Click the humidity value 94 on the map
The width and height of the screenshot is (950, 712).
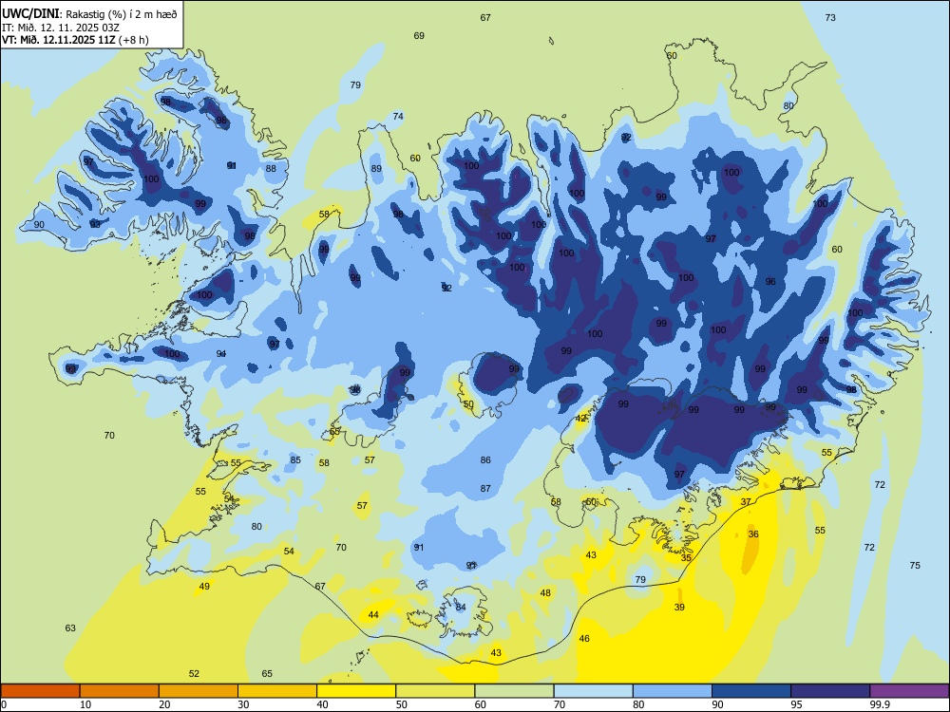click(221, 353)
